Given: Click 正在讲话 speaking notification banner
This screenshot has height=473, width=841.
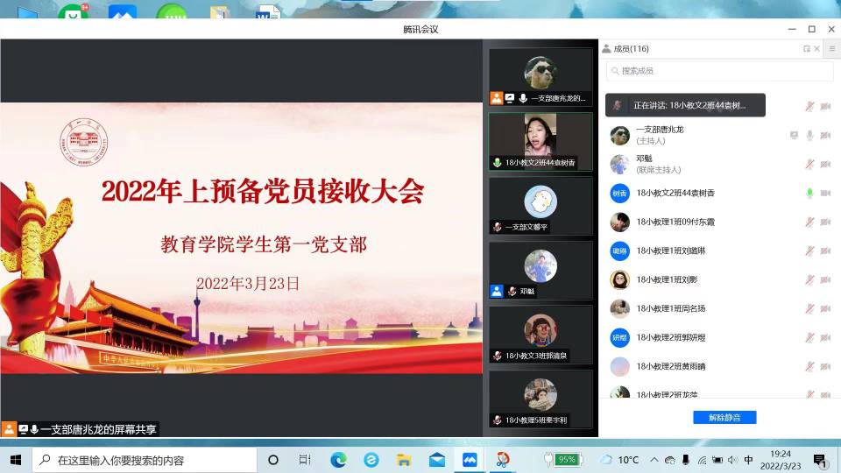Looking at the screenshot, I should [x=685, y=105].
